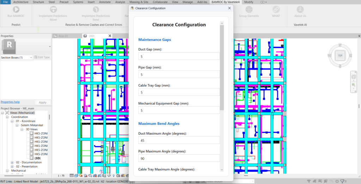Click the Temporary View Properties icon
Viewport: 361px width, 184px height.
click(x=118, y=176)
